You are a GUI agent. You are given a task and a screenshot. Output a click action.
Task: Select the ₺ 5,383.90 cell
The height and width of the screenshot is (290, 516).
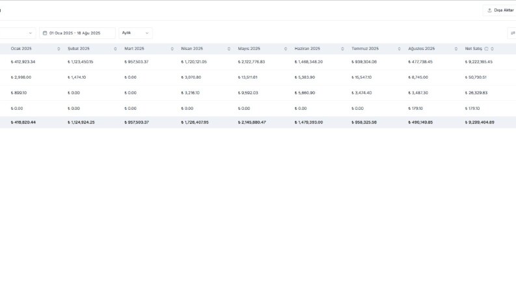[305, 77]
